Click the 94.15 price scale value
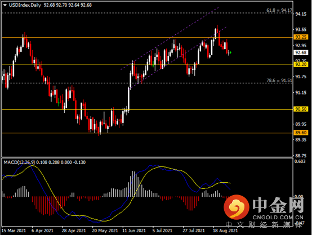 point(301,14)
